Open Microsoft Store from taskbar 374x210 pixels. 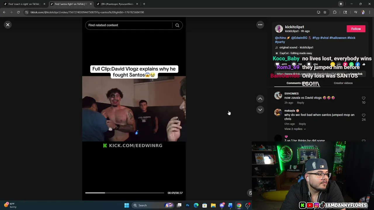205,205
